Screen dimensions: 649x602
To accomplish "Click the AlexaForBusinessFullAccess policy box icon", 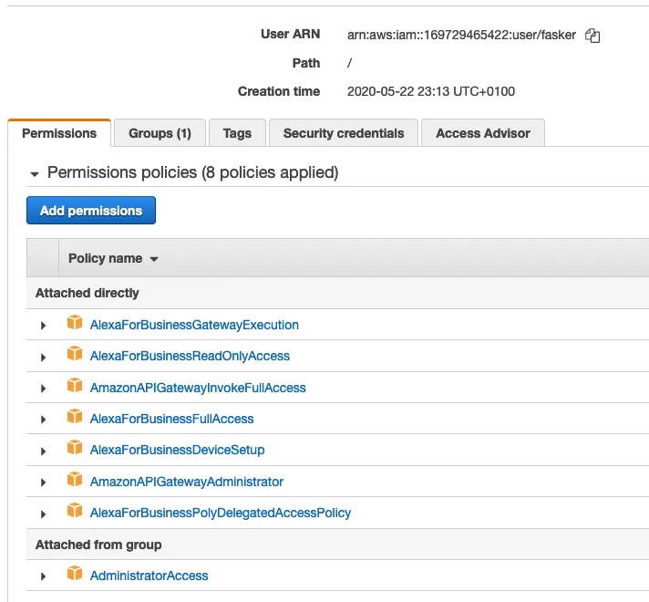I will pos(75,418).
